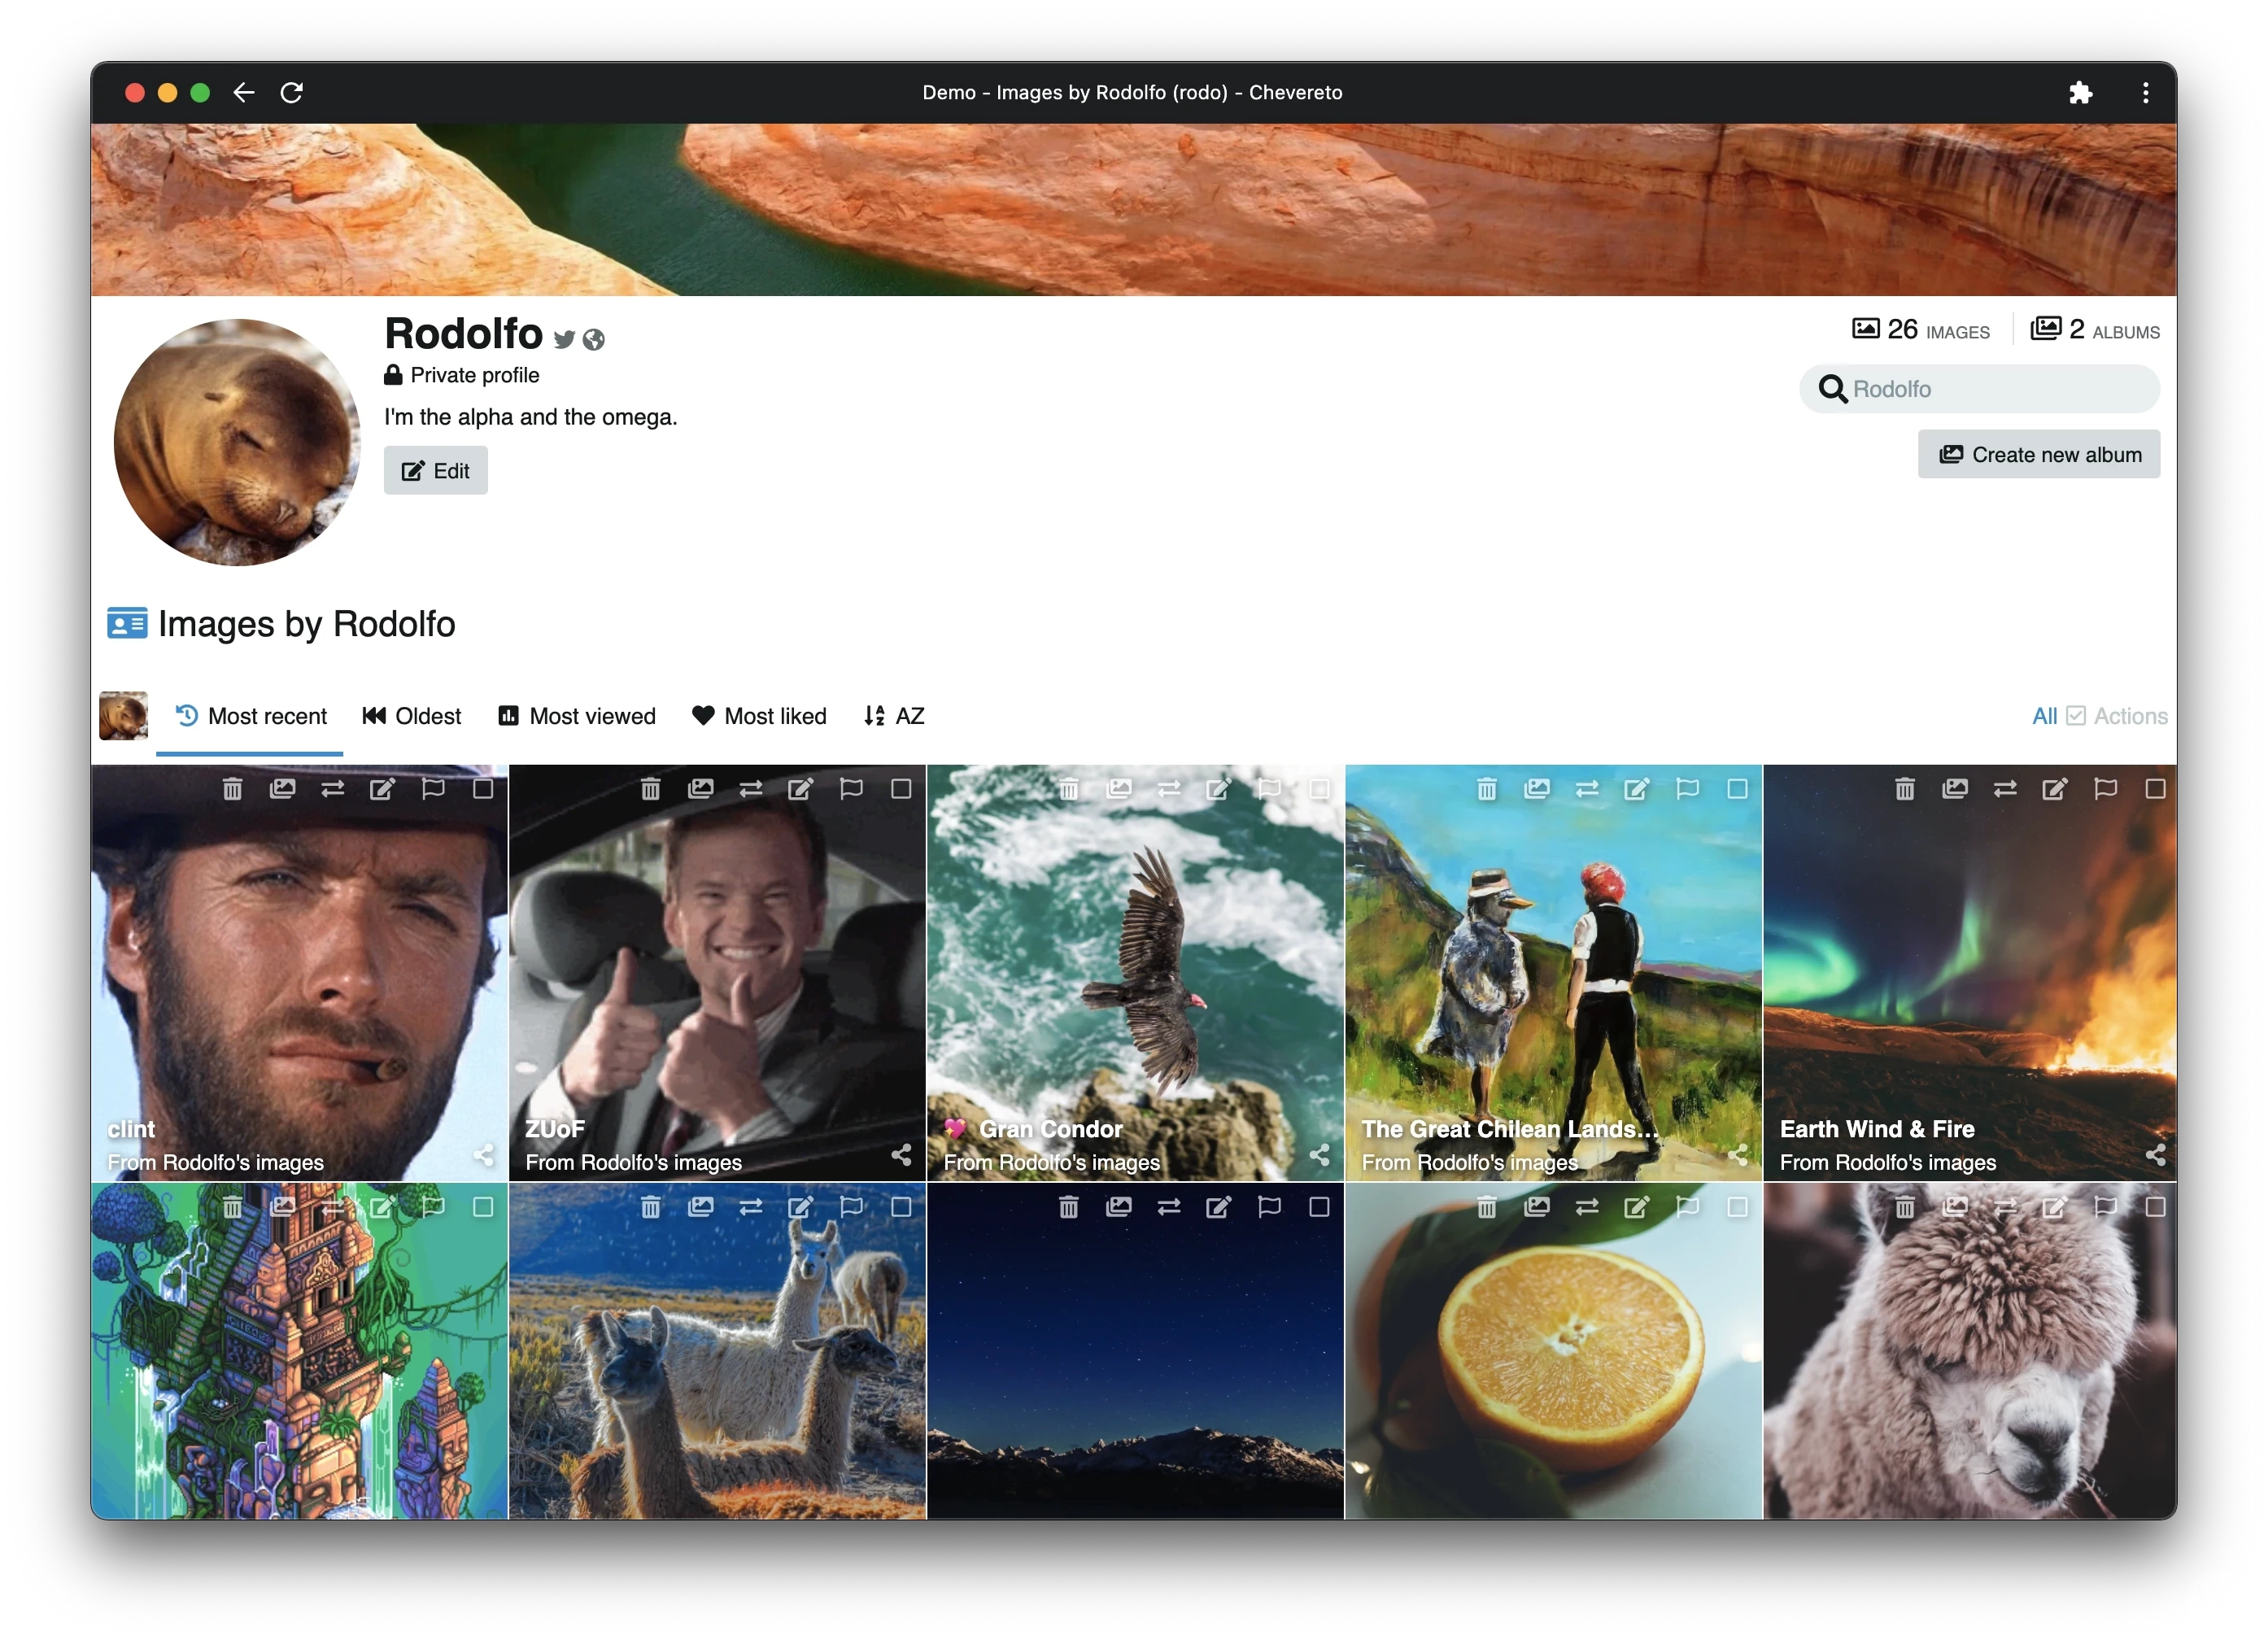The height and width of the screenshot is (1640, 2268).
Task: Select The Great Chilean Lands checkbox
Action: [x=1738, y=789]
